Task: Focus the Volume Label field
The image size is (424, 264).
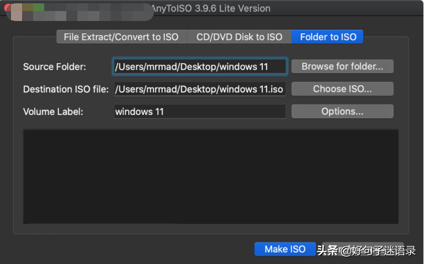Action: 200,112
